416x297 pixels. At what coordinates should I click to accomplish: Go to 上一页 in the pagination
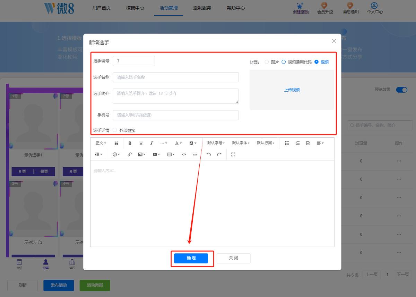pos(372,275)
